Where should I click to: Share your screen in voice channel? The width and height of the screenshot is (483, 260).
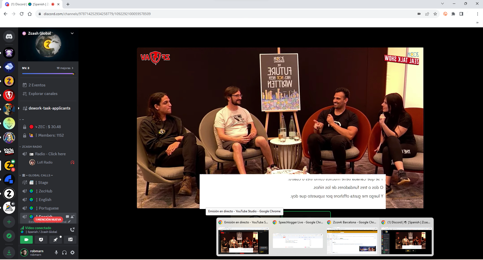41,240
